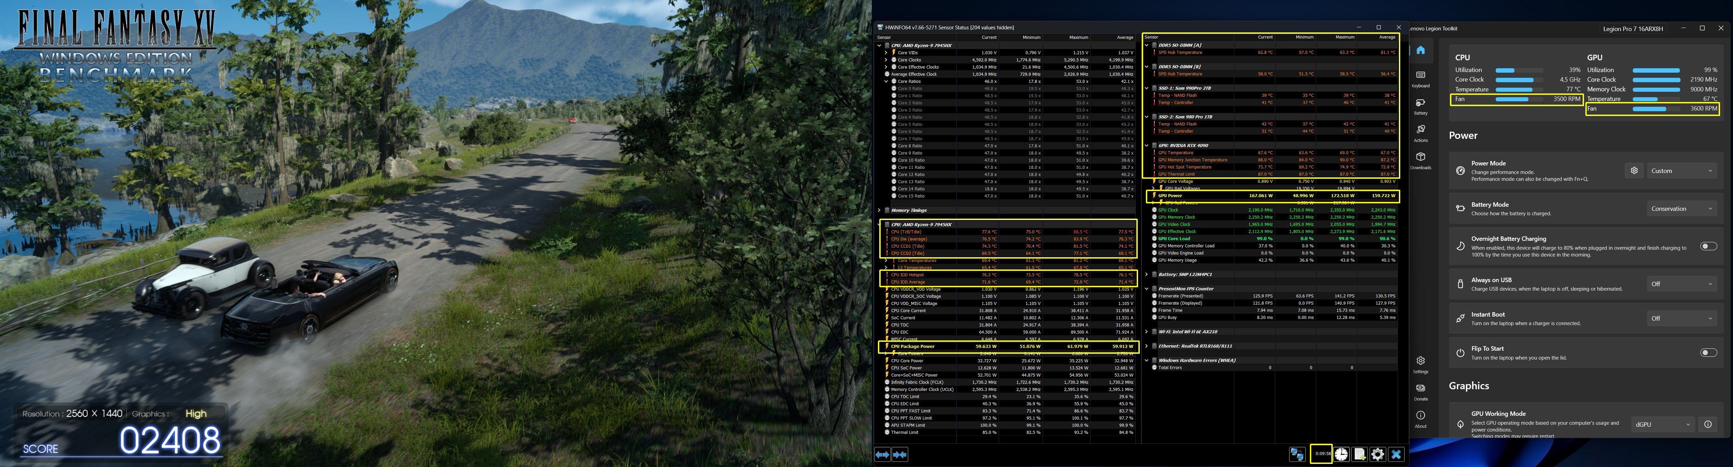Viewport: 1733px width, 467px height.
Task: Expand Battery SMP L22M4PC1 group
Action: (1147, 275)
